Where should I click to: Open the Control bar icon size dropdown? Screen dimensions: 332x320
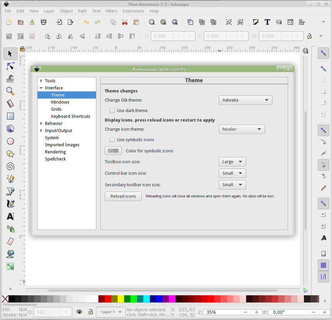click(x=232, y=173)
